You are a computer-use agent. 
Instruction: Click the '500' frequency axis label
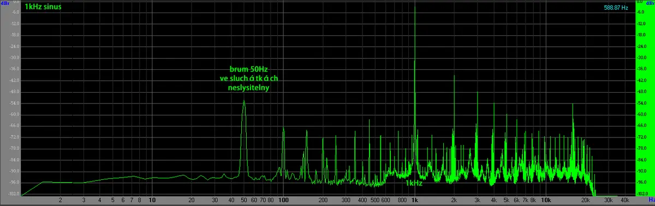375,200
